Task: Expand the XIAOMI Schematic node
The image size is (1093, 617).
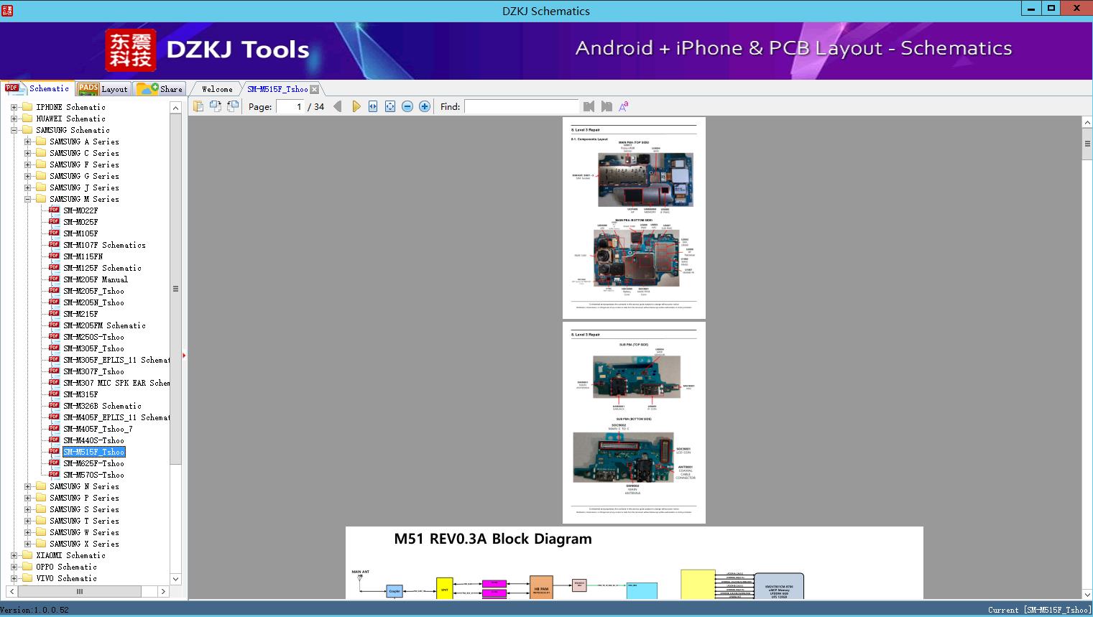Action: point(14,555)
